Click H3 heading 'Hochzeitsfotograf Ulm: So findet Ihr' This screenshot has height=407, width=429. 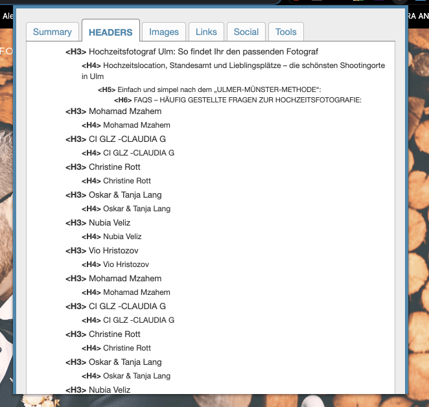coord(192,52)
